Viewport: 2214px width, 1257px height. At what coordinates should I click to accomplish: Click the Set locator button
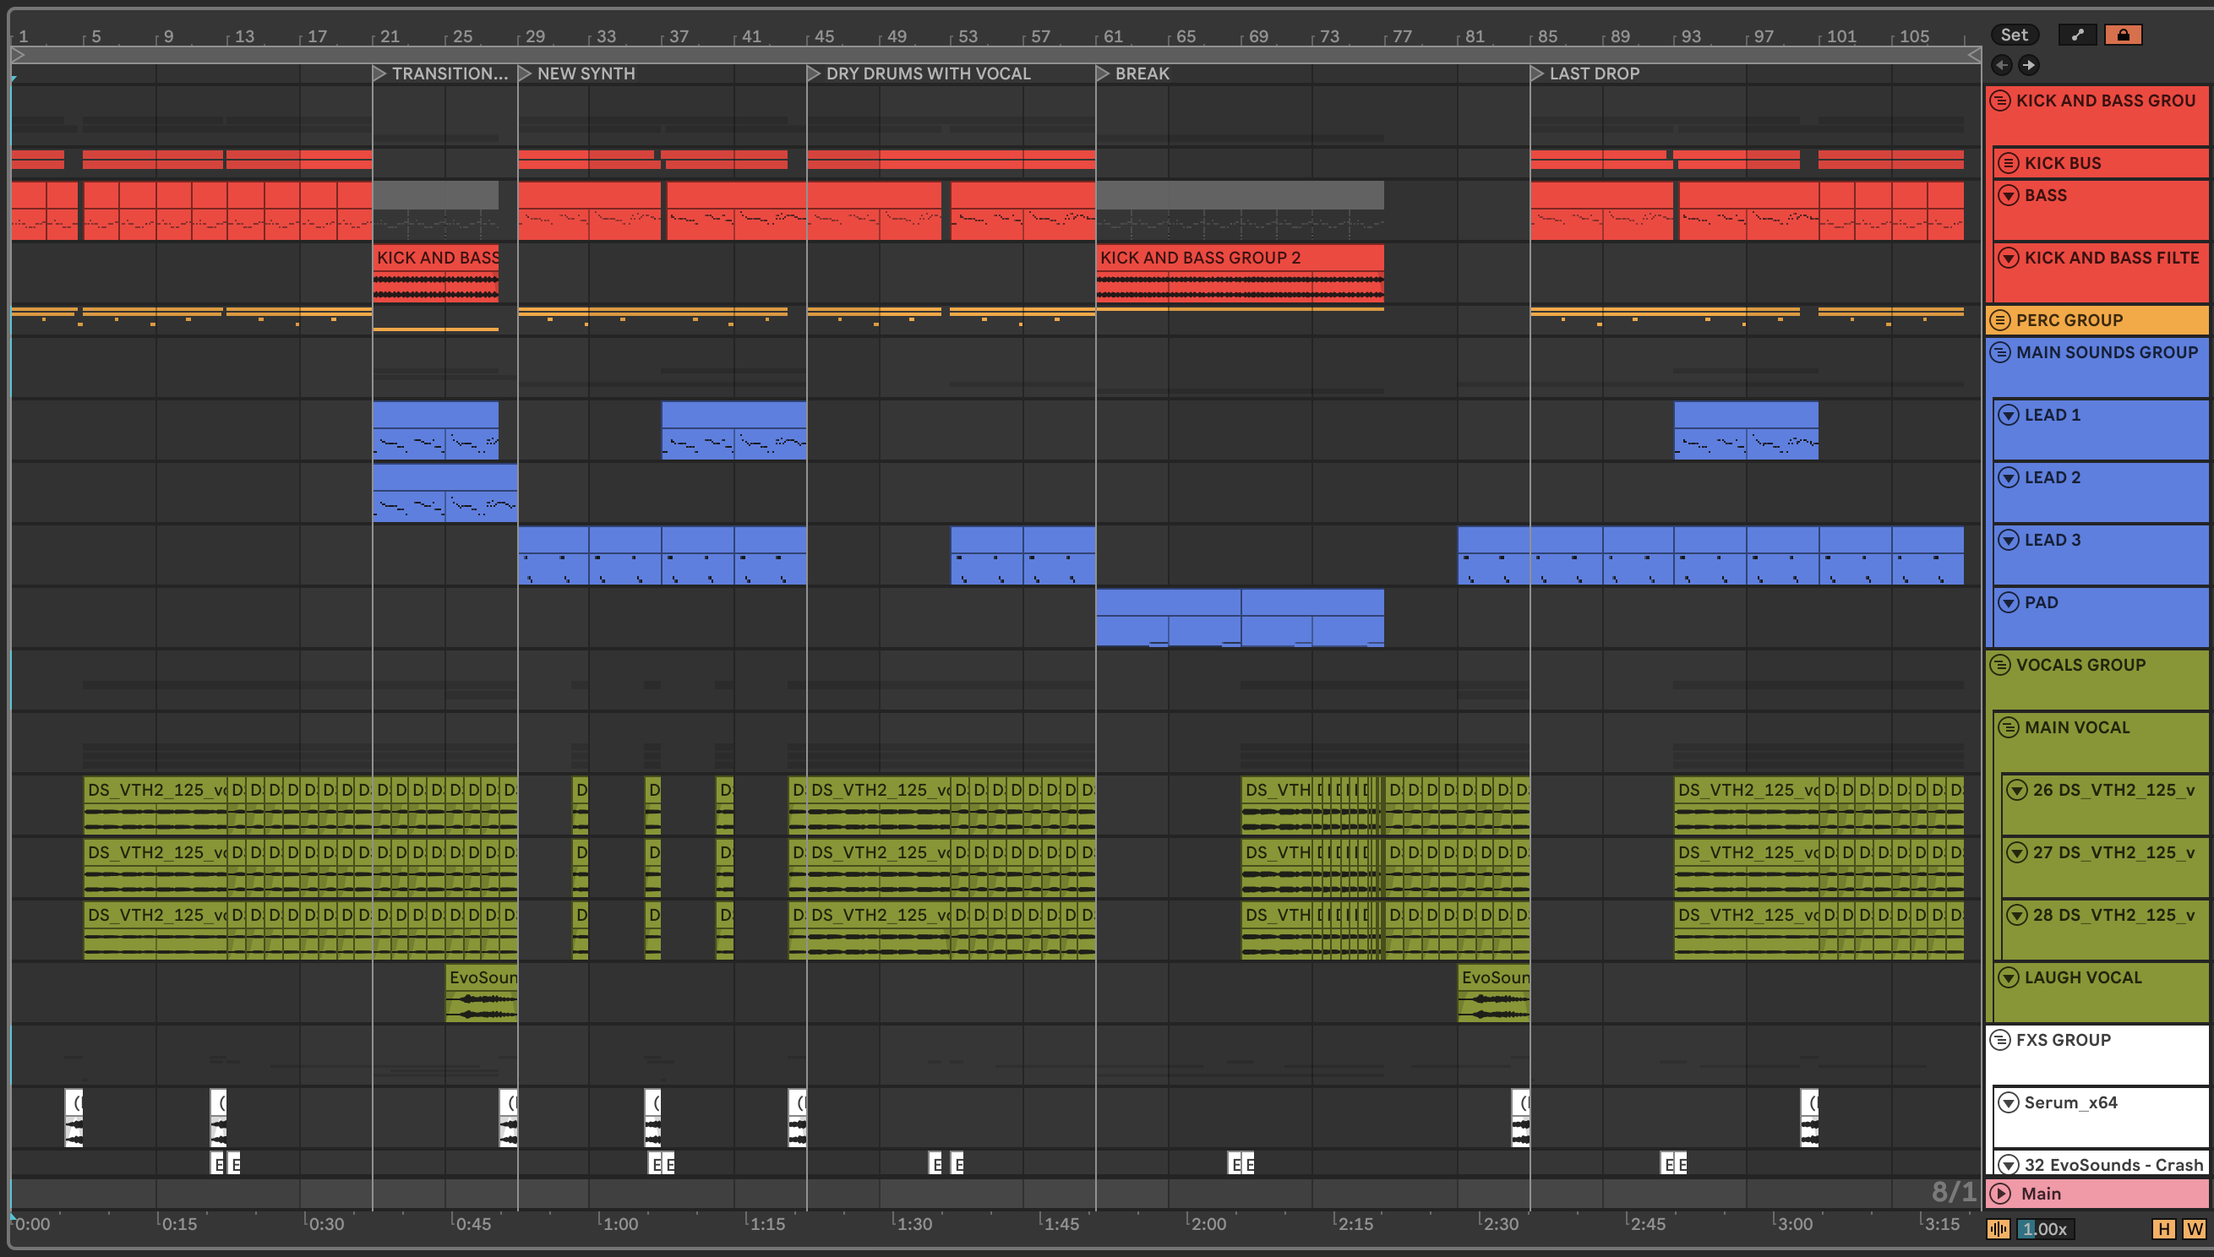pos(2014,35)
